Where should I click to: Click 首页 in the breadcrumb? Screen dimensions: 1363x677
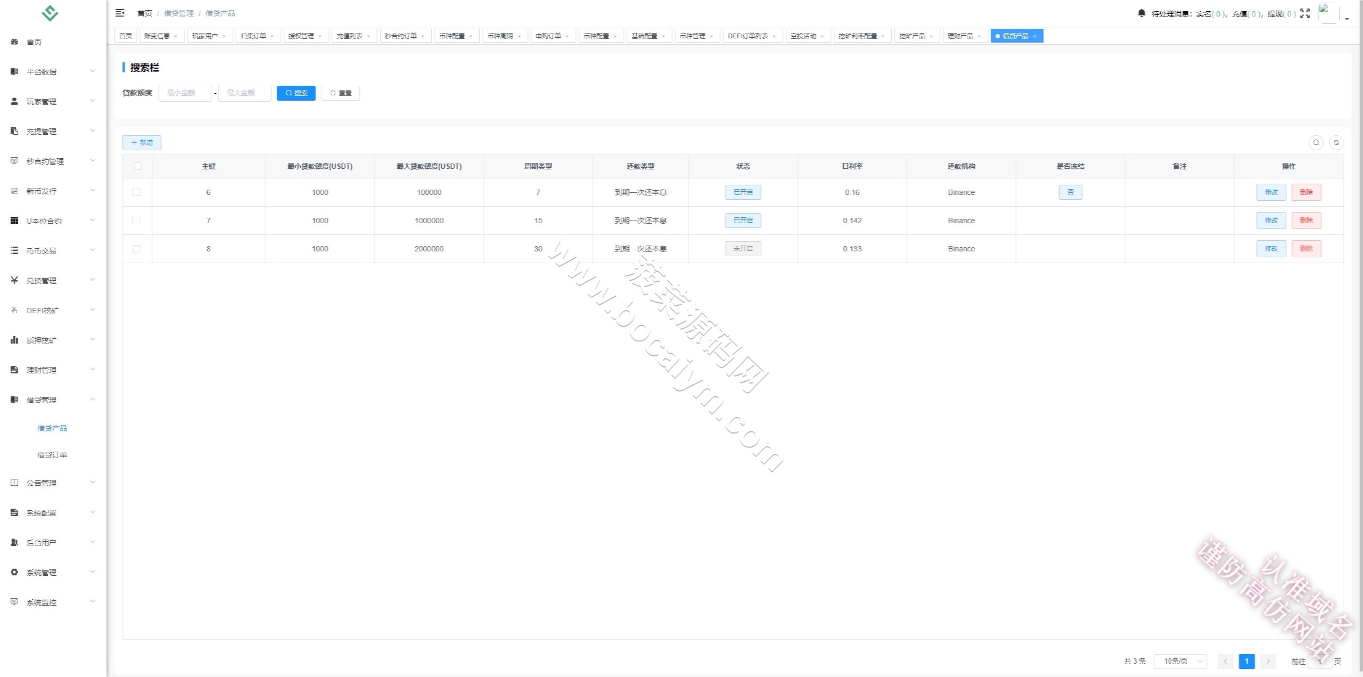coord(144,13)
